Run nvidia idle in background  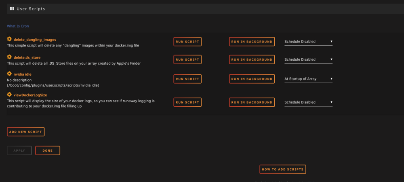point(252,79)
